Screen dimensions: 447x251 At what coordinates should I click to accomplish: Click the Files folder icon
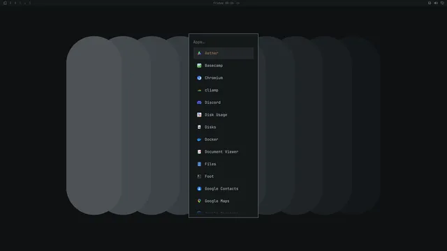[199, 164]
